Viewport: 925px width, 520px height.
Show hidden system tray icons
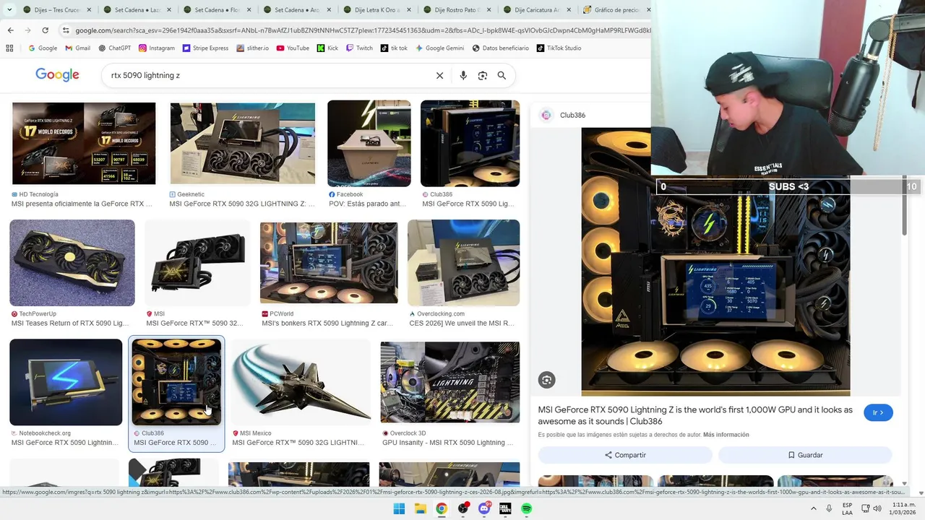[814, 508]
